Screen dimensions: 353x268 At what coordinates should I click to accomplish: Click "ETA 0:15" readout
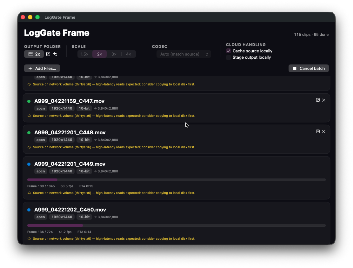[86, 186]
